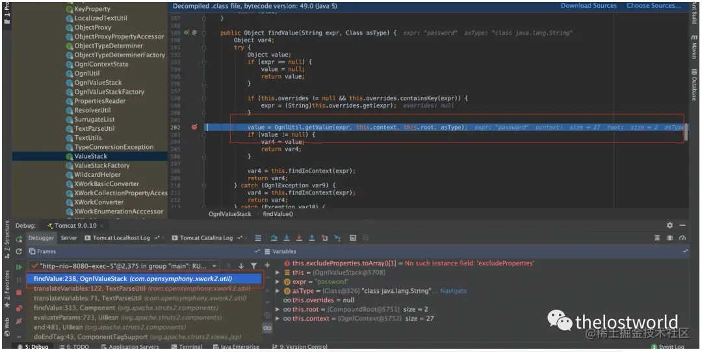Click breakpoint marker on line 202
Viewport: 702px width, 352px height.
pos(194,128)
